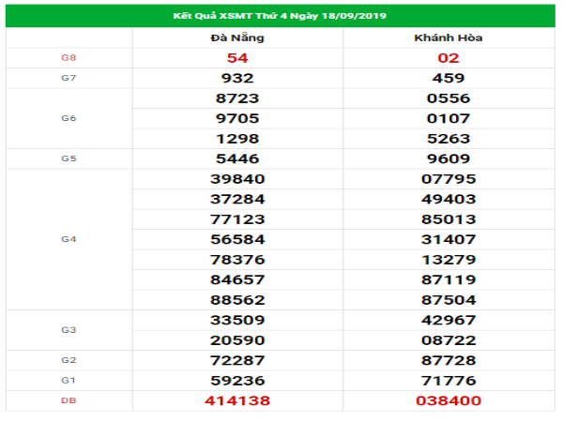Image resolution: width=563 pixels, height=422 pixels.
Task: Select Khánh Hòa special prize number 038400
Action: (448, 400)
